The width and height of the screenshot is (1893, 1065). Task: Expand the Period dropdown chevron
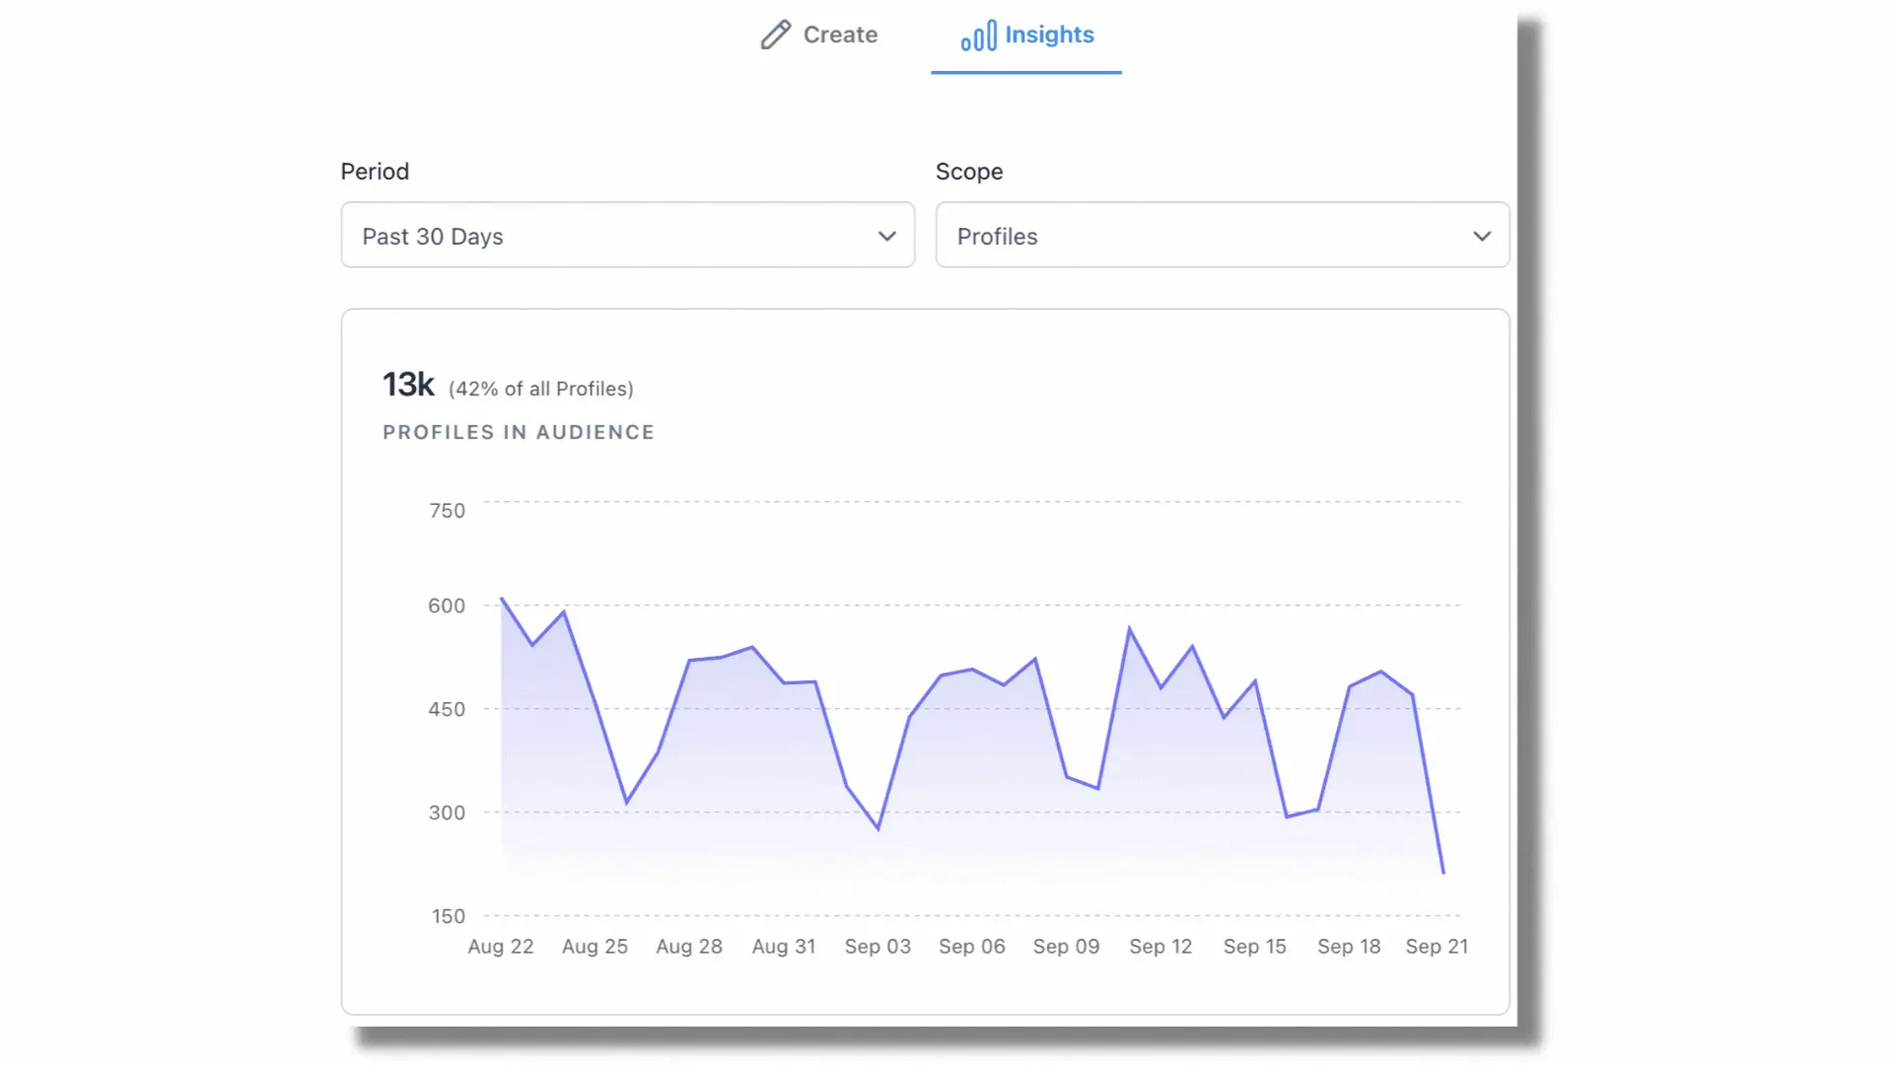tap(886, 237)
